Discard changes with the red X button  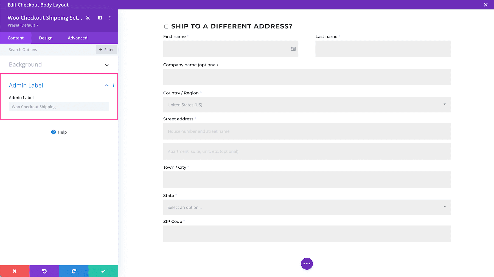tap(15, 271)
